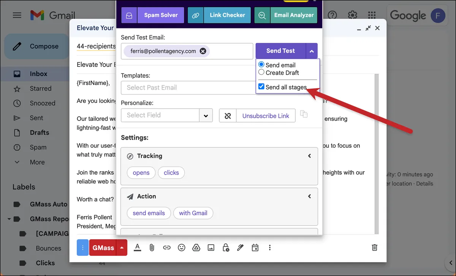Screen dimensions: 456x276
Task: Open the Bounces label
Action: pyautogui.click(x=48, y=248)
